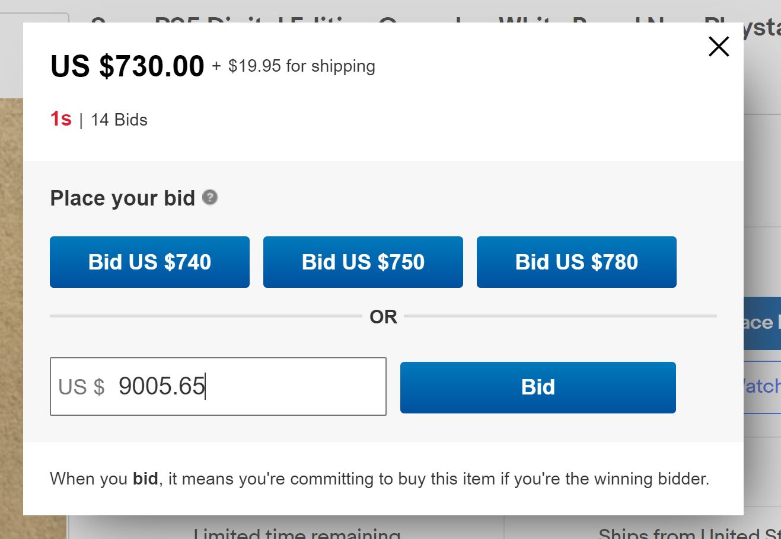This screenshot has height=539, width=781.
Task: Click the OR divider between bid options
Action: (383, 316)
